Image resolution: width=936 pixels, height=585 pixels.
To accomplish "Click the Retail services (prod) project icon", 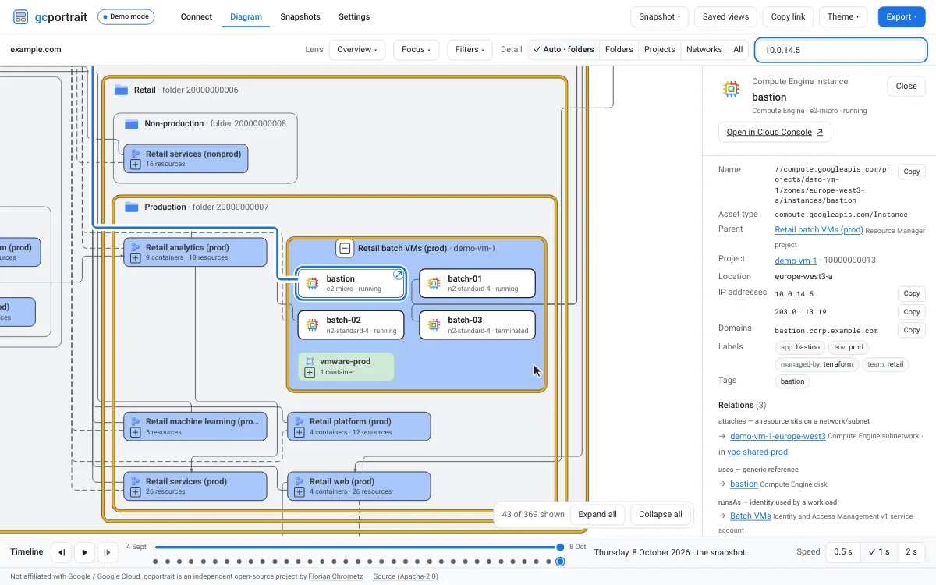I will (x=135, y=481).
